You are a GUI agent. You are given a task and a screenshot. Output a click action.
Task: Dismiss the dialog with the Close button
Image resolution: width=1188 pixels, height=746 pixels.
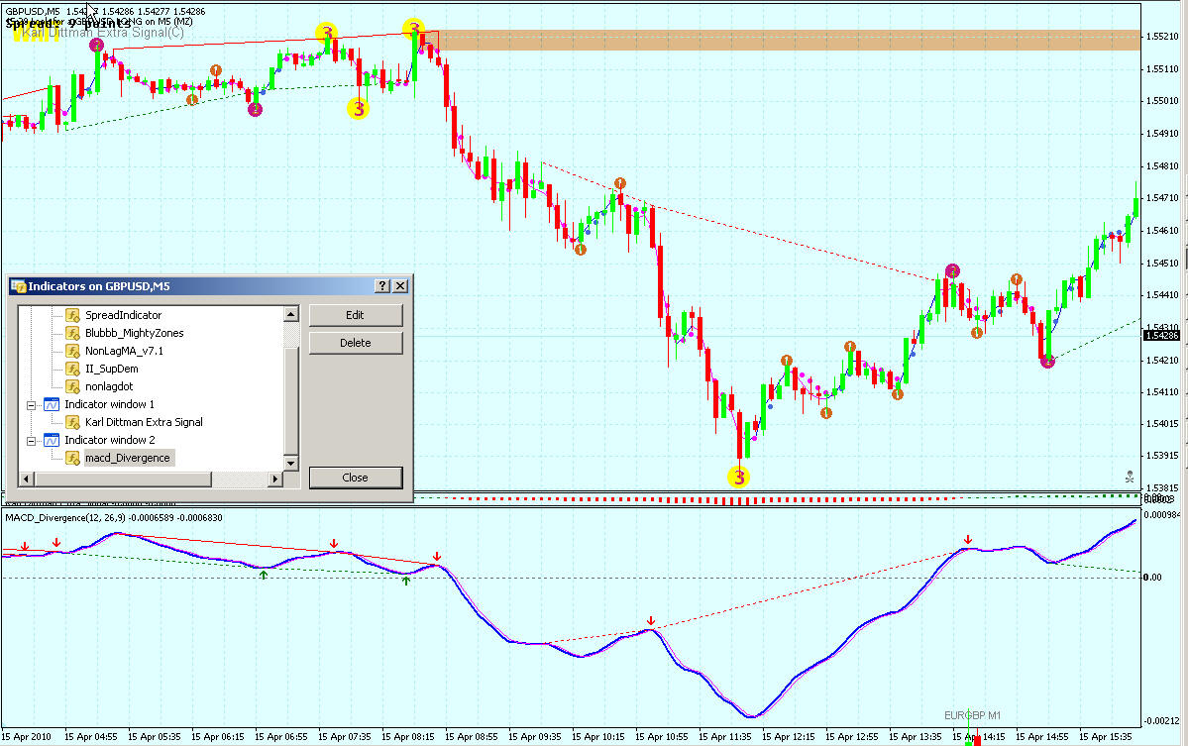(355, 478)
